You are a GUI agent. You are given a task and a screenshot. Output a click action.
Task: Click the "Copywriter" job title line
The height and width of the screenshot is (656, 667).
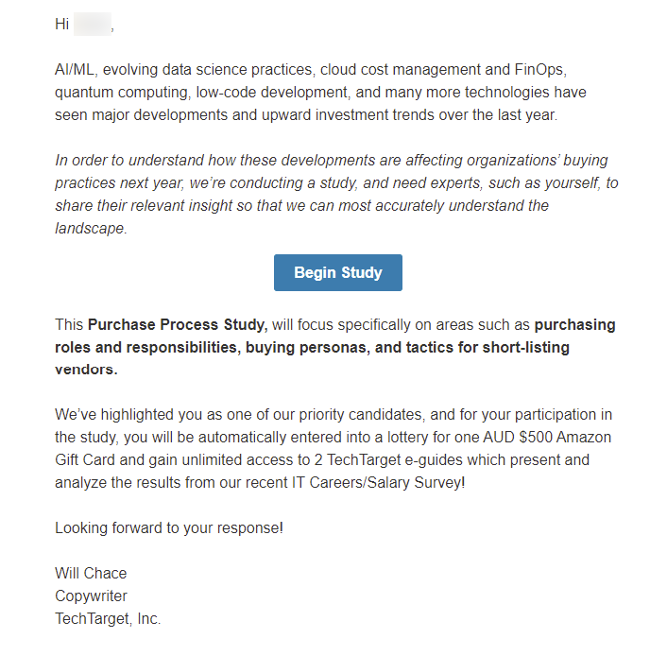(x=91, y=596)
